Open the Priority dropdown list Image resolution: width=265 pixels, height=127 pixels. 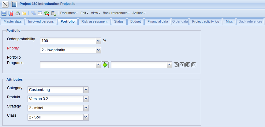click(x=98, y=50)
